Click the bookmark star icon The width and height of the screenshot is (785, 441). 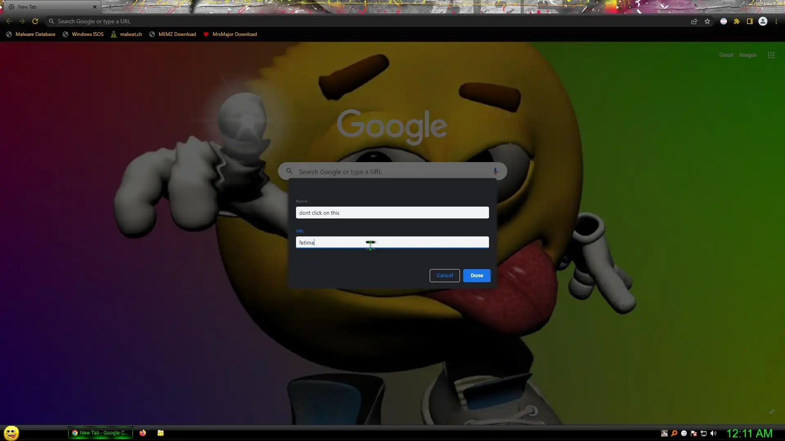tap(707, 21)
